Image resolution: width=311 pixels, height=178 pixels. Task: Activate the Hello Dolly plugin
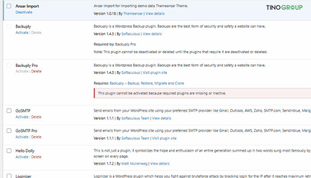tap(22, 157)
